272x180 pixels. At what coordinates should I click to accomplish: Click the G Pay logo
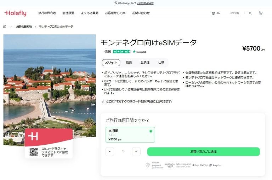point(204,165)
